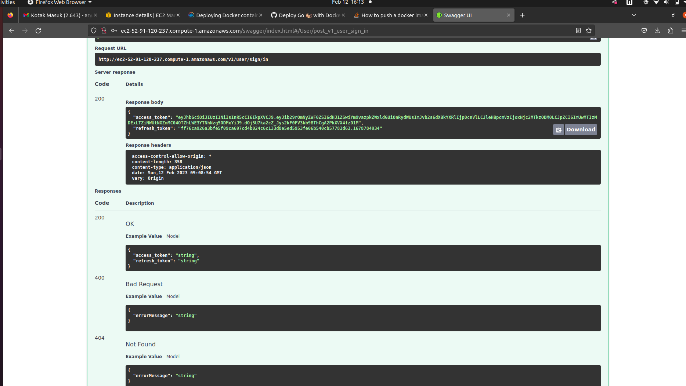The image size is (686, 386).
Task: Click the Request URL text box
Action: point(347,59)
